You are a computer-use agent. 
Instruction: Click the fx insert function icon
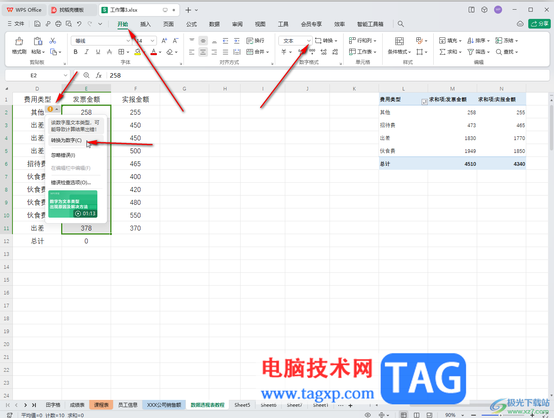tap(99, 75)
